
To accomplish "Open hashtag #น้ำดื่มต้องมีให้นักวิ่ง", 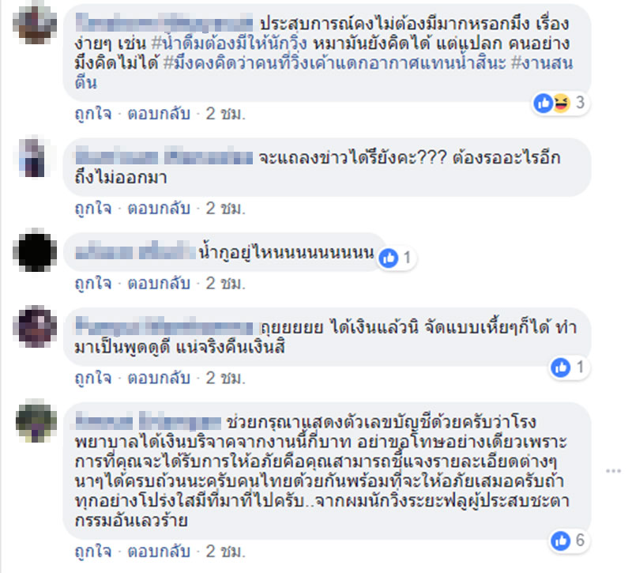I will [229, 43].
